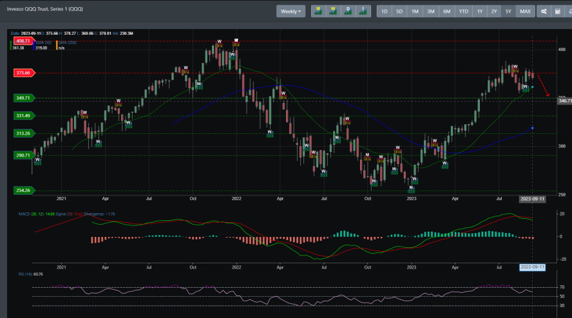Click the 70 level on RSI axis
The image size is (572, 318).
click(562, 287)
